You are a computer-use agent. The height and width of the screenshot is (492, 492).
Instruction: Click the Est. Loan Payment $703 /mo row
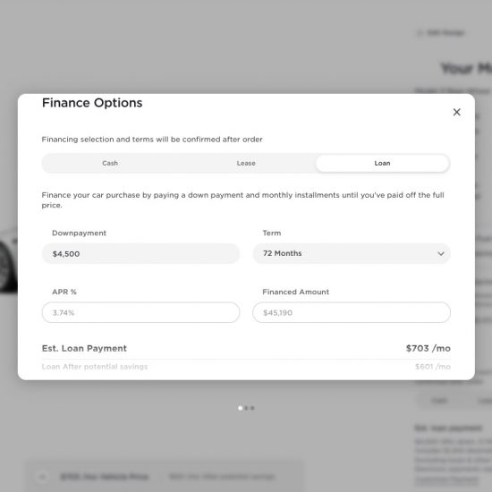(x=246, y=348)
